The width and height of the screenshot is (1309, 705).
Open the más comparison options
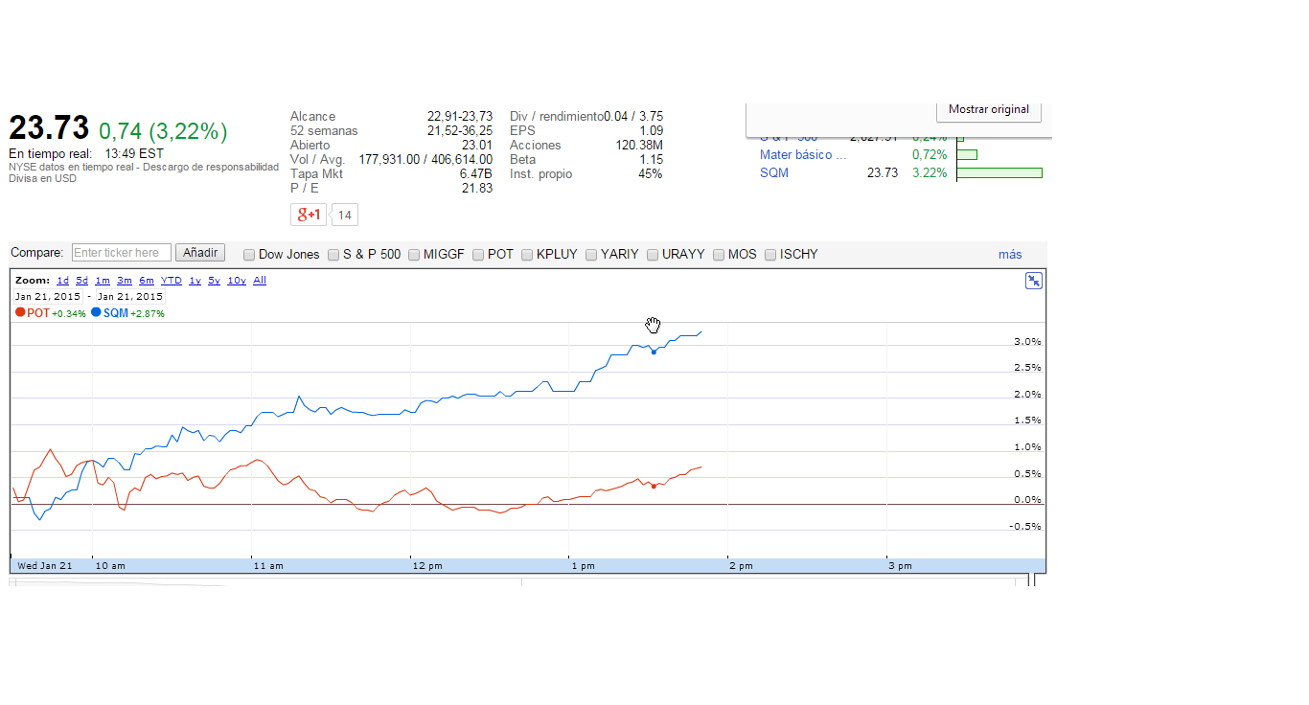tap(1010, 255)
